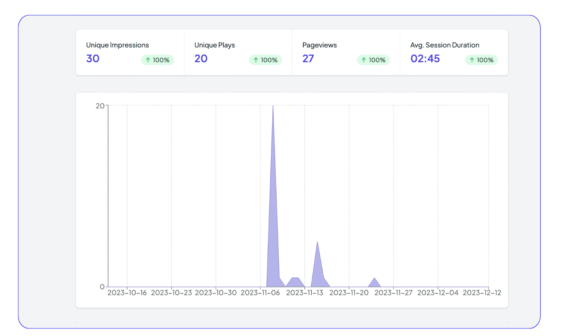Click the Unique Impressions value 30
This screenshot has height=336, width=561.
click(x=93, y=59)
